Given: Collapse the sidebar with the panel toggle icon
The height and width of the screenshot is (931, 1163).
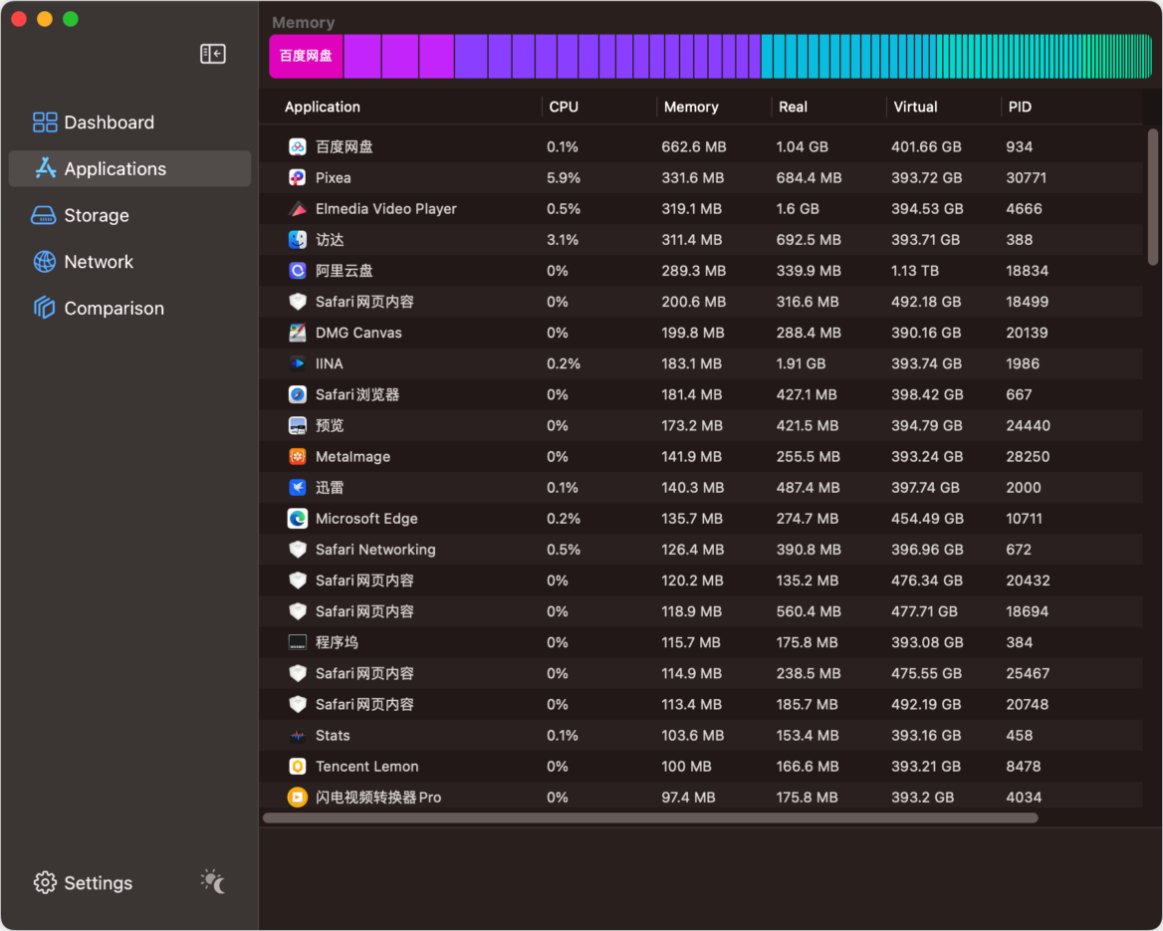Looking at the screenshot, I should click(213, 54).
